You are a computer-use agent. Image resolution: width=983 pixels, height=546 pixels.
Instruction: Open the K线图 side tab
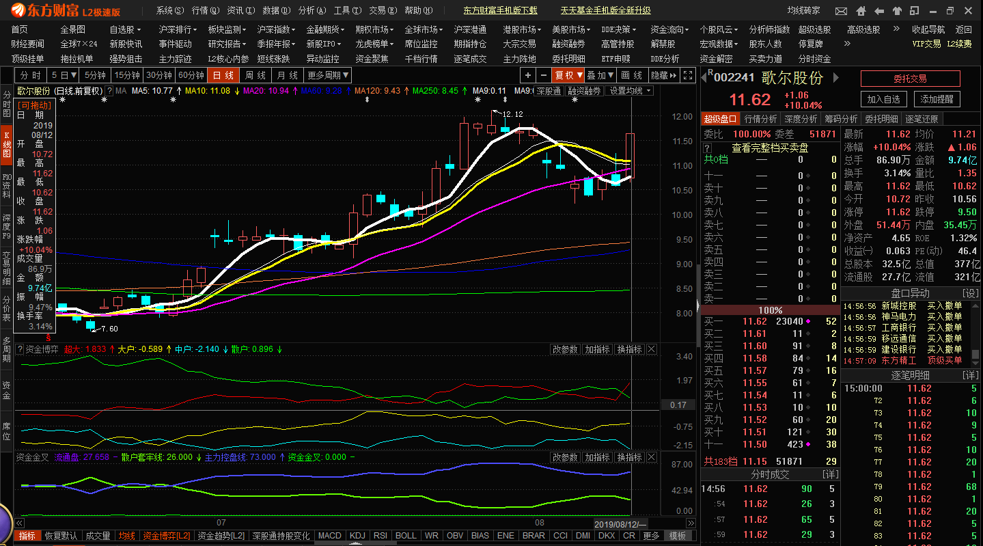[6, 145]
